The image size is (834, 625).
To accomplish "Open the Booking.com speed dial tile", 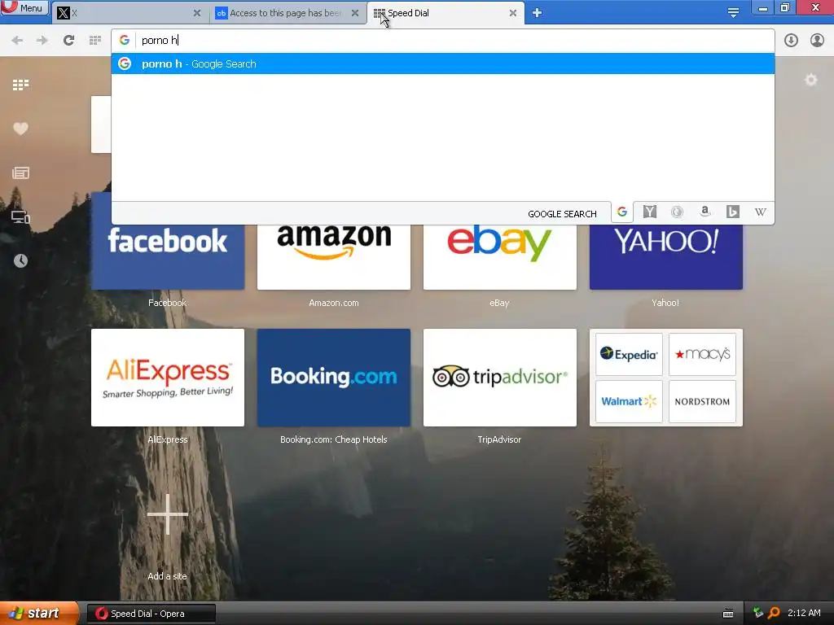I will 333,378.
